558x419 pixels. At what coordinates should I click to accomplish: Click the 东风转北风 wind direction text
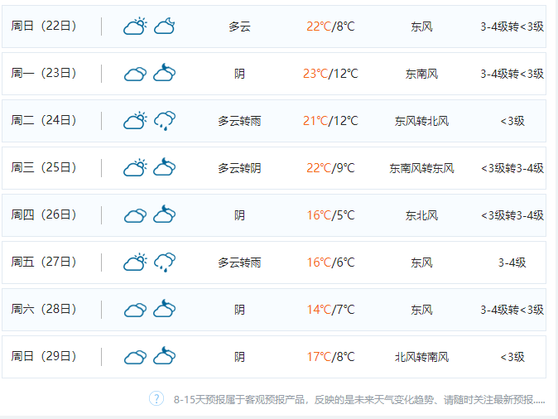[x=421, y=121]
